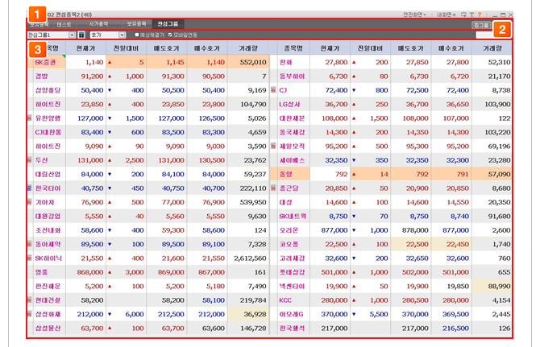540x347 pixels.
Task: Select the 삼성물산 stock name
Action: coord(48,328)
